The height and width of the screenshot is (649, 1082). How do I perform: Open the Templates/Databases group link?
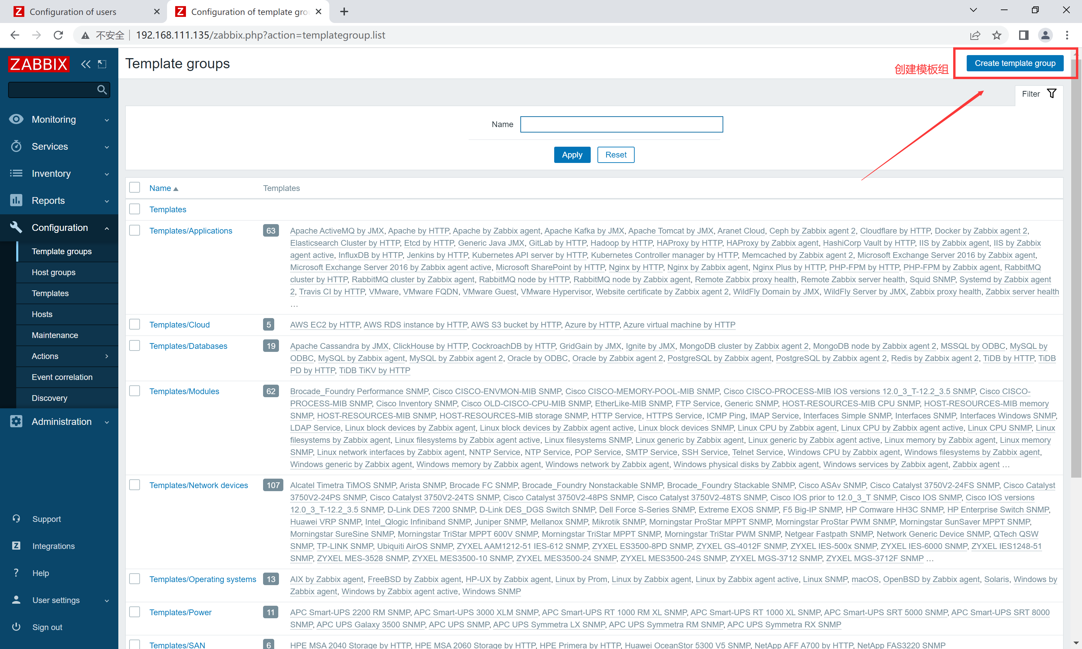[x=188, y=346]
